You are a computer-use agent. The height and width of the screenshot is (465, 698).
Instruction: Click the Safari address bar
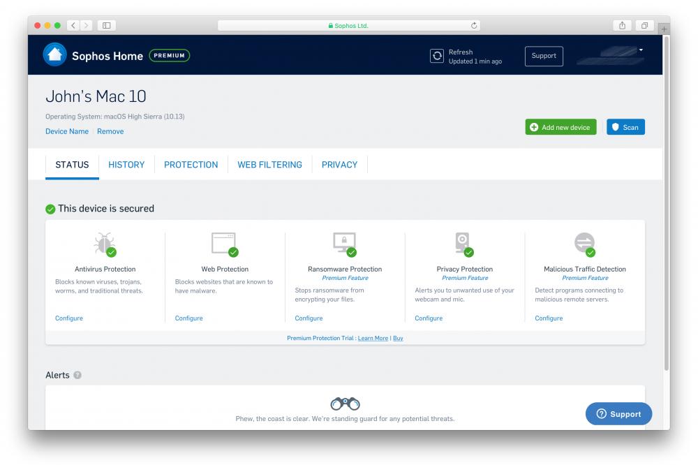[348, 25]
